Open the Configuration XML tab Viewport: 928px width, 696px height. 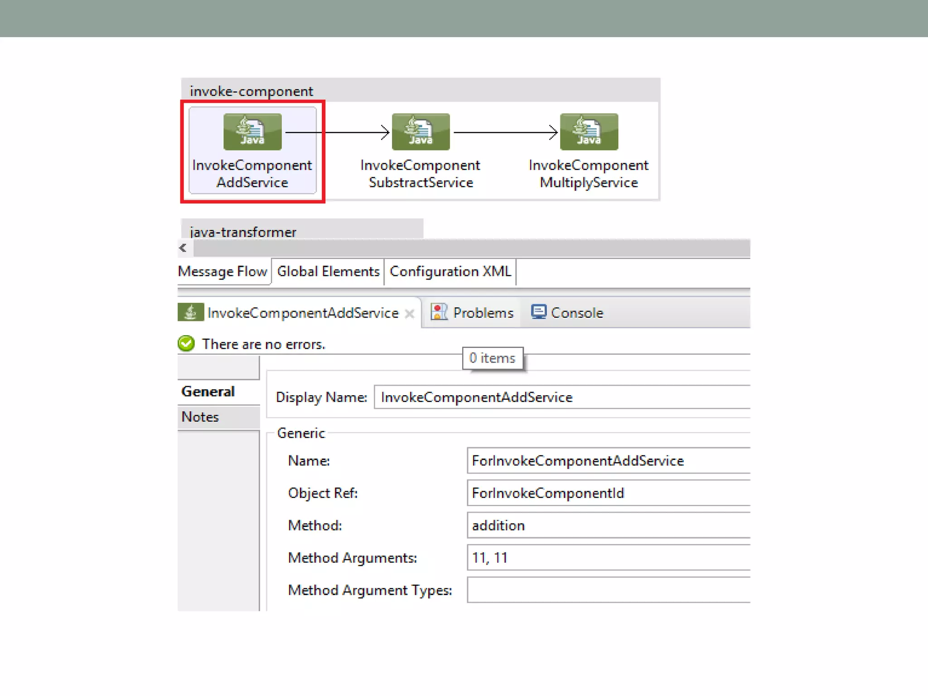click(x=450, y=271)
